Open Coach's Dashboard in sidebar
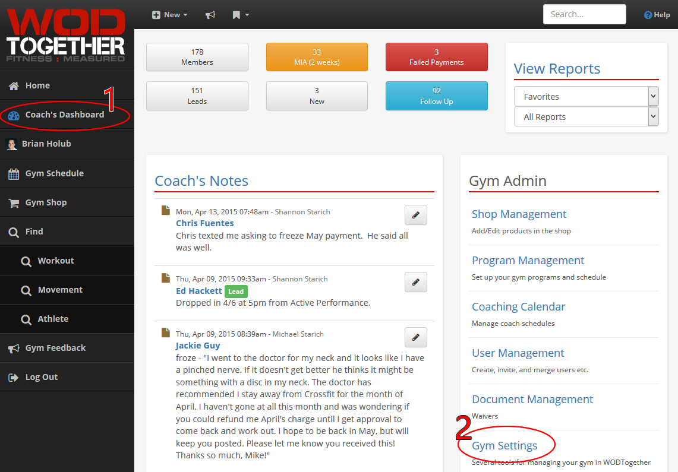This screenshot has height=472, width=678. coord(64,115)
